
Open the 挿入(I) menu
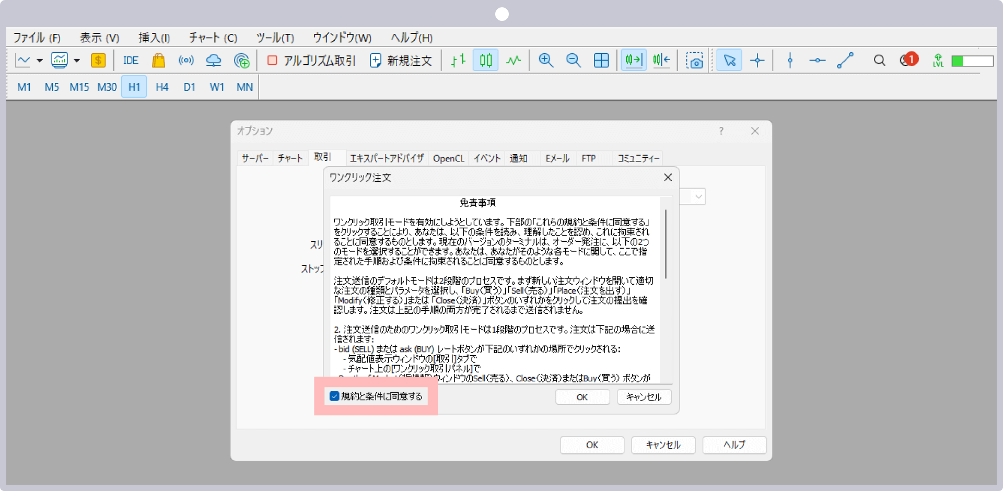[x=154, y=38]
